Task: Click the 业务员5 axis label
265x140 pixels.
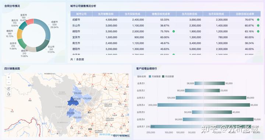Action: point(141,112)
